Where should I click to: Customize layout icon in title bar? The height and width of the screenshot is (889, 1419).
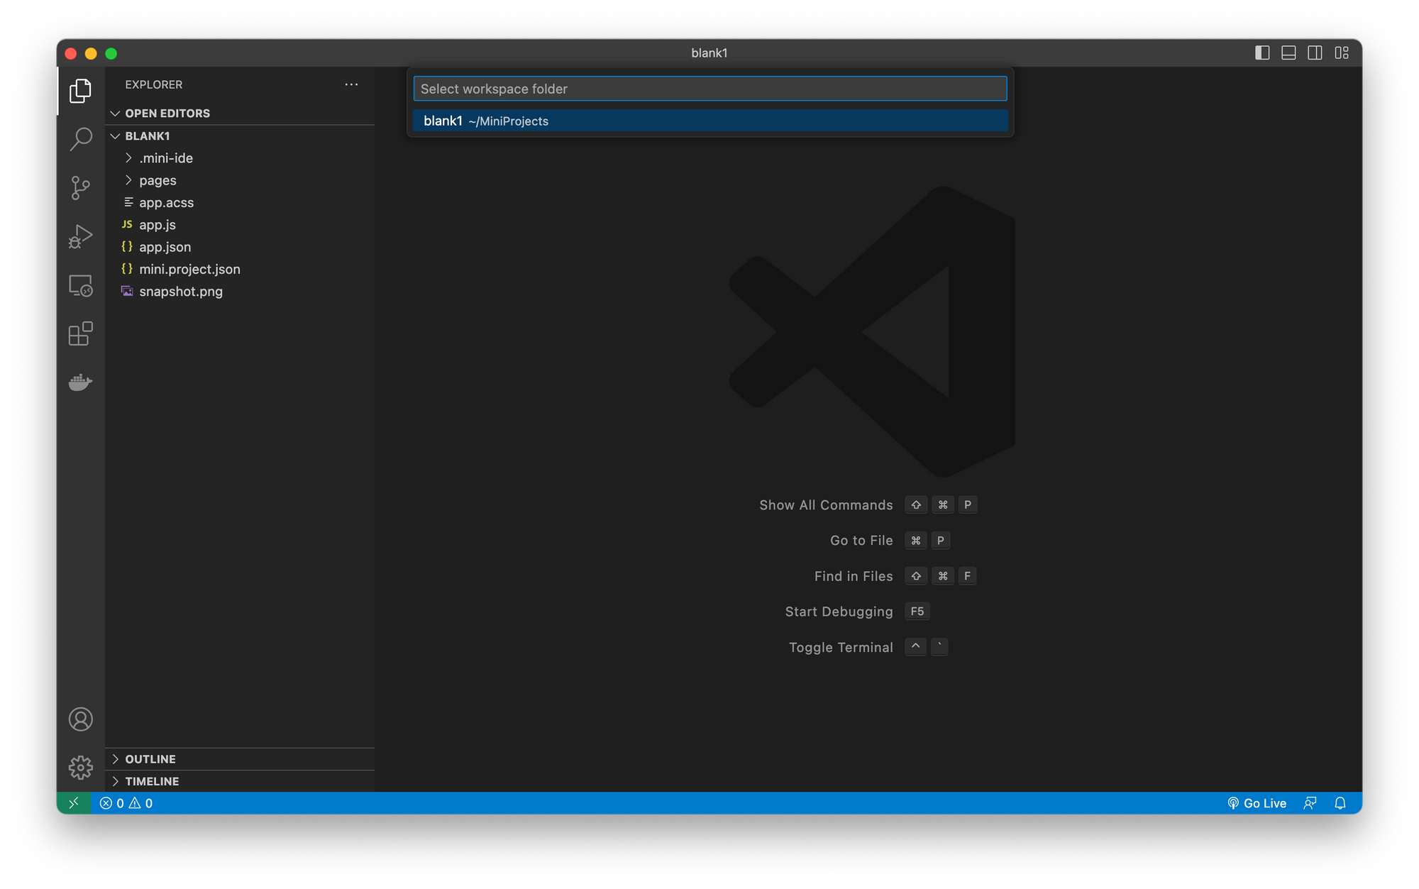(1342, 53)
